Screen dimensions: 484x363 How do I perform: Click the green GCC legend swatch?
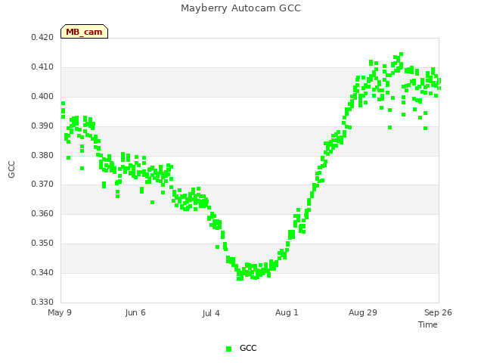(228, 349)
